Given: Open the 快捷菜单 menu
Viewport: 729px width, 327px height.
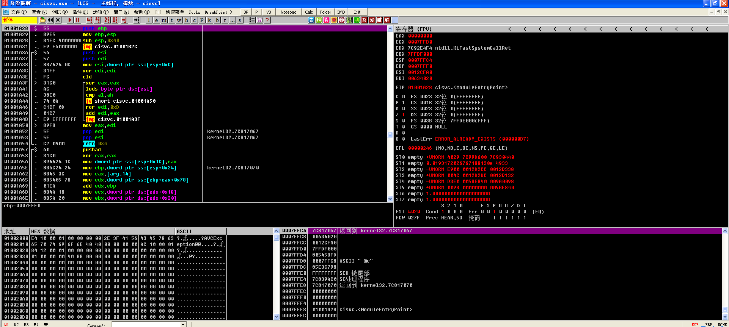Looking at the screenshot, I should [x=175, y=12].
